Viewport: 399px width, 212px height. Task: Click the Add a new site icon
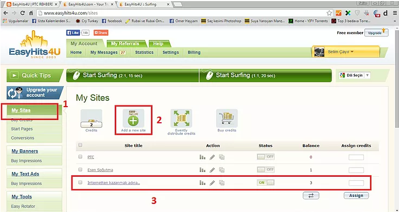[x=134, y=118]
